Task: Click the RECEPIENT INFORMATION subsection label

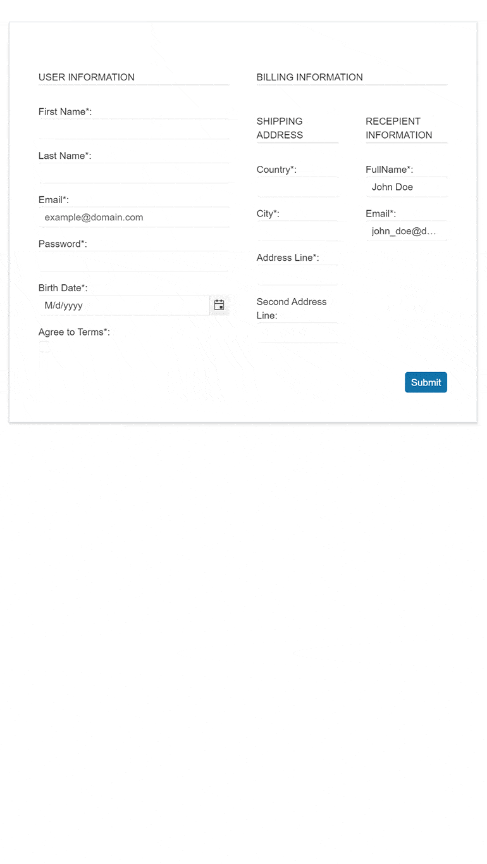Action: (398, 128)
